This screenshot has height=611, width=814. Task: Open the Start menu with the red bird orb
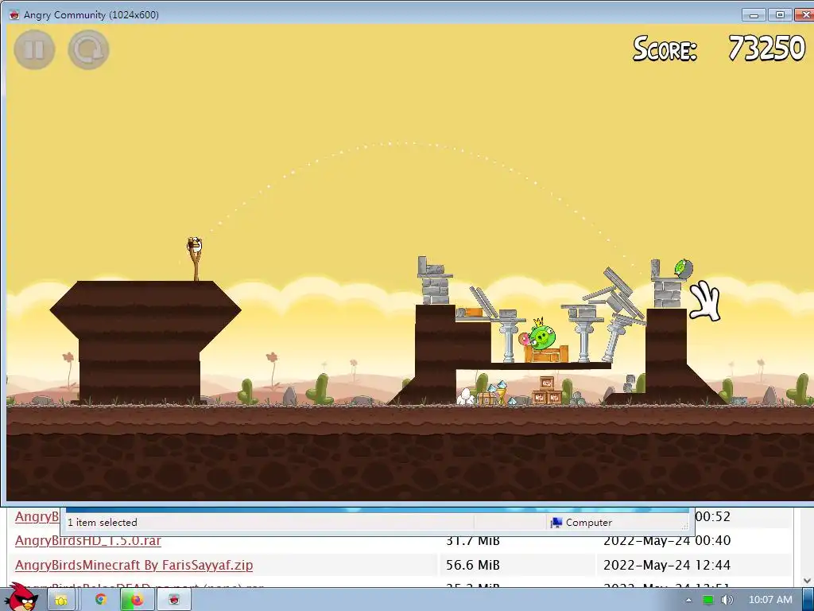click(23, 597)
